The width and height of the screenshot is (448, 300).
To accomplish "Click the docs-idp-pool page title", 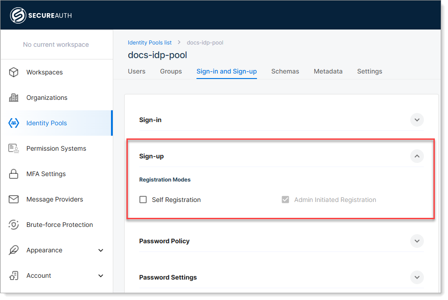I will tap(157, 55).
